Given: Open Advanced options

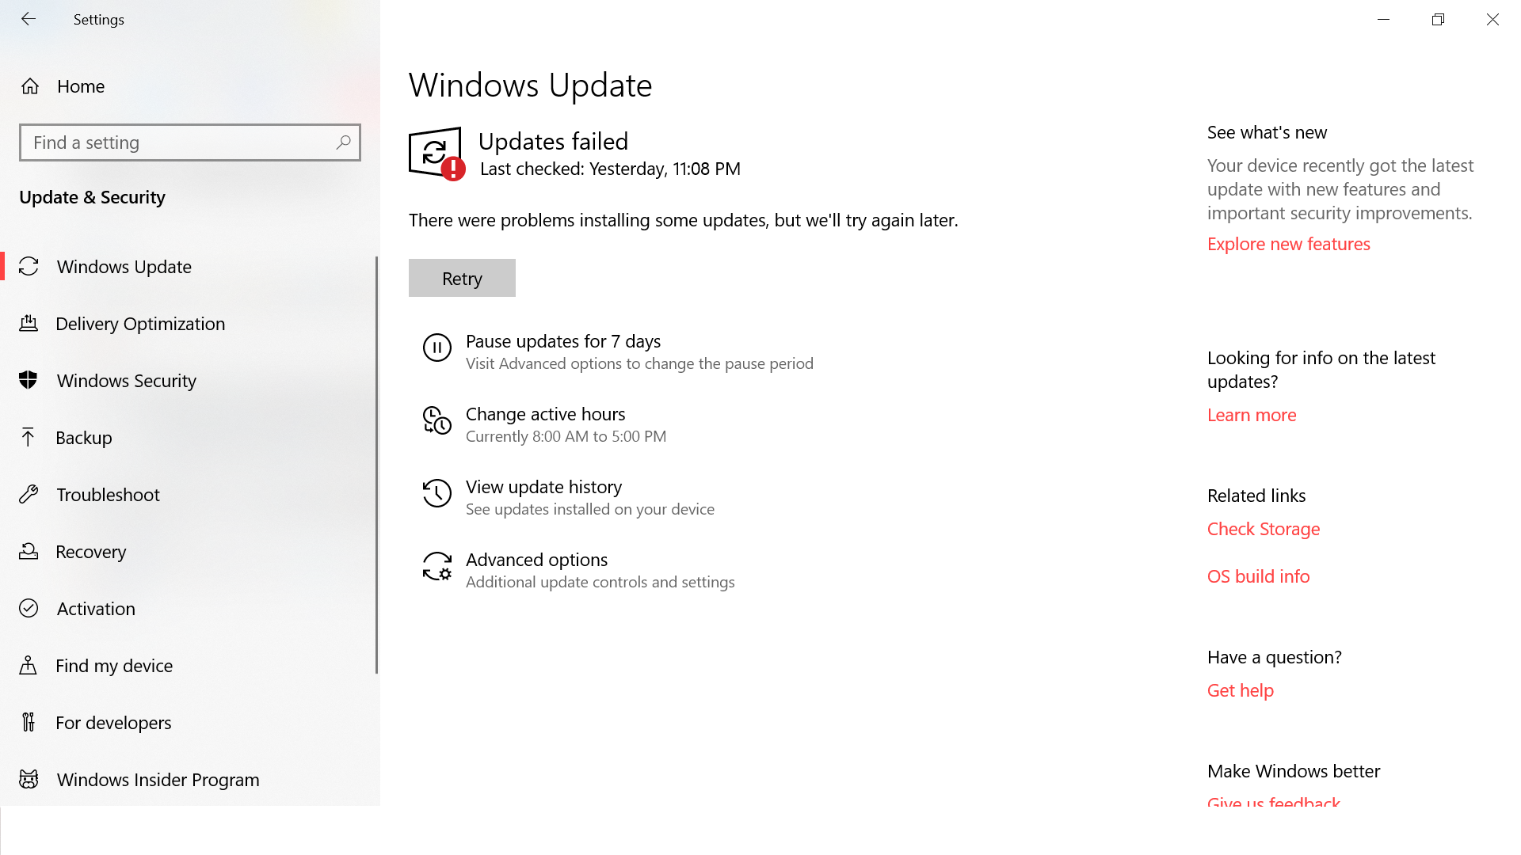Looking at the screenshot, I should 579,570.
